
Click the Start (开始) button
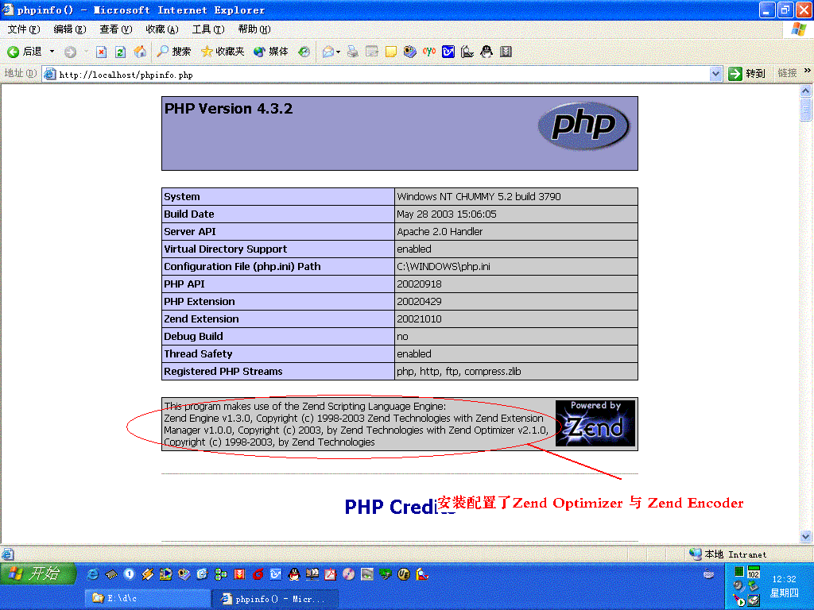pyautogui.click(x=37, y=573)
